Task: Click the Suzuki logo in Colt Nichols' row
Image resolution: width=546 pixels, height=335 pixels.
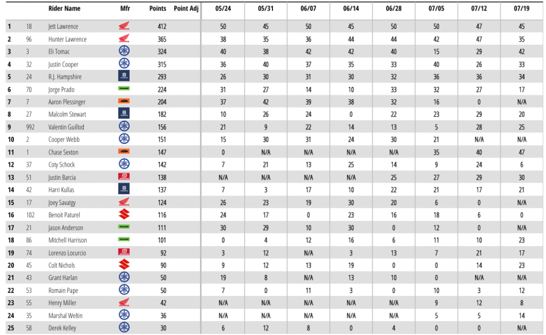Action: [124, 265]
